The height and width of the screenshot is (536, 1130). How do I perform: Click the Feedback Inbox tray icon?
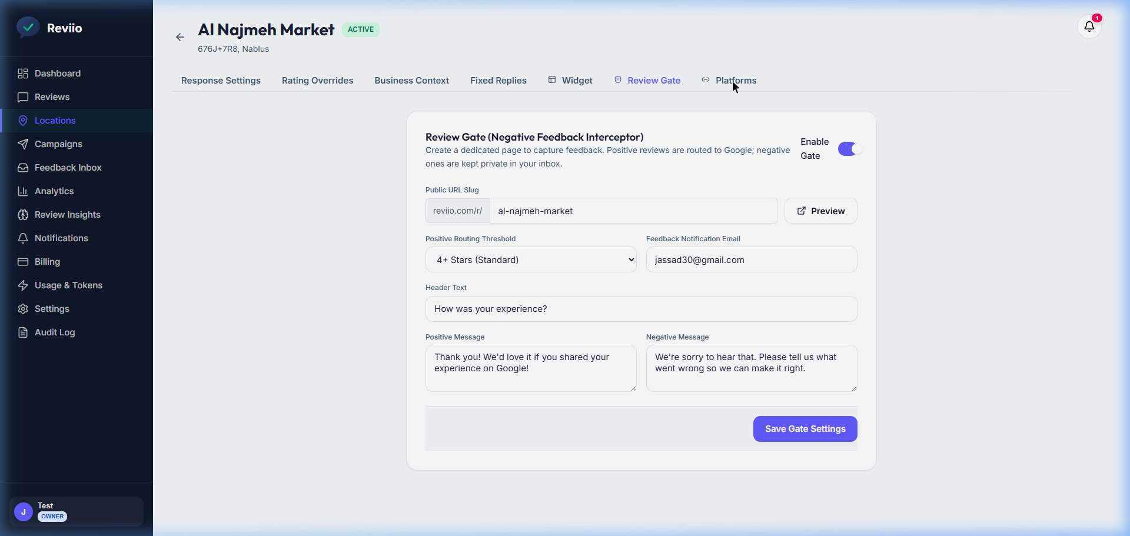(x=23, y=168)
